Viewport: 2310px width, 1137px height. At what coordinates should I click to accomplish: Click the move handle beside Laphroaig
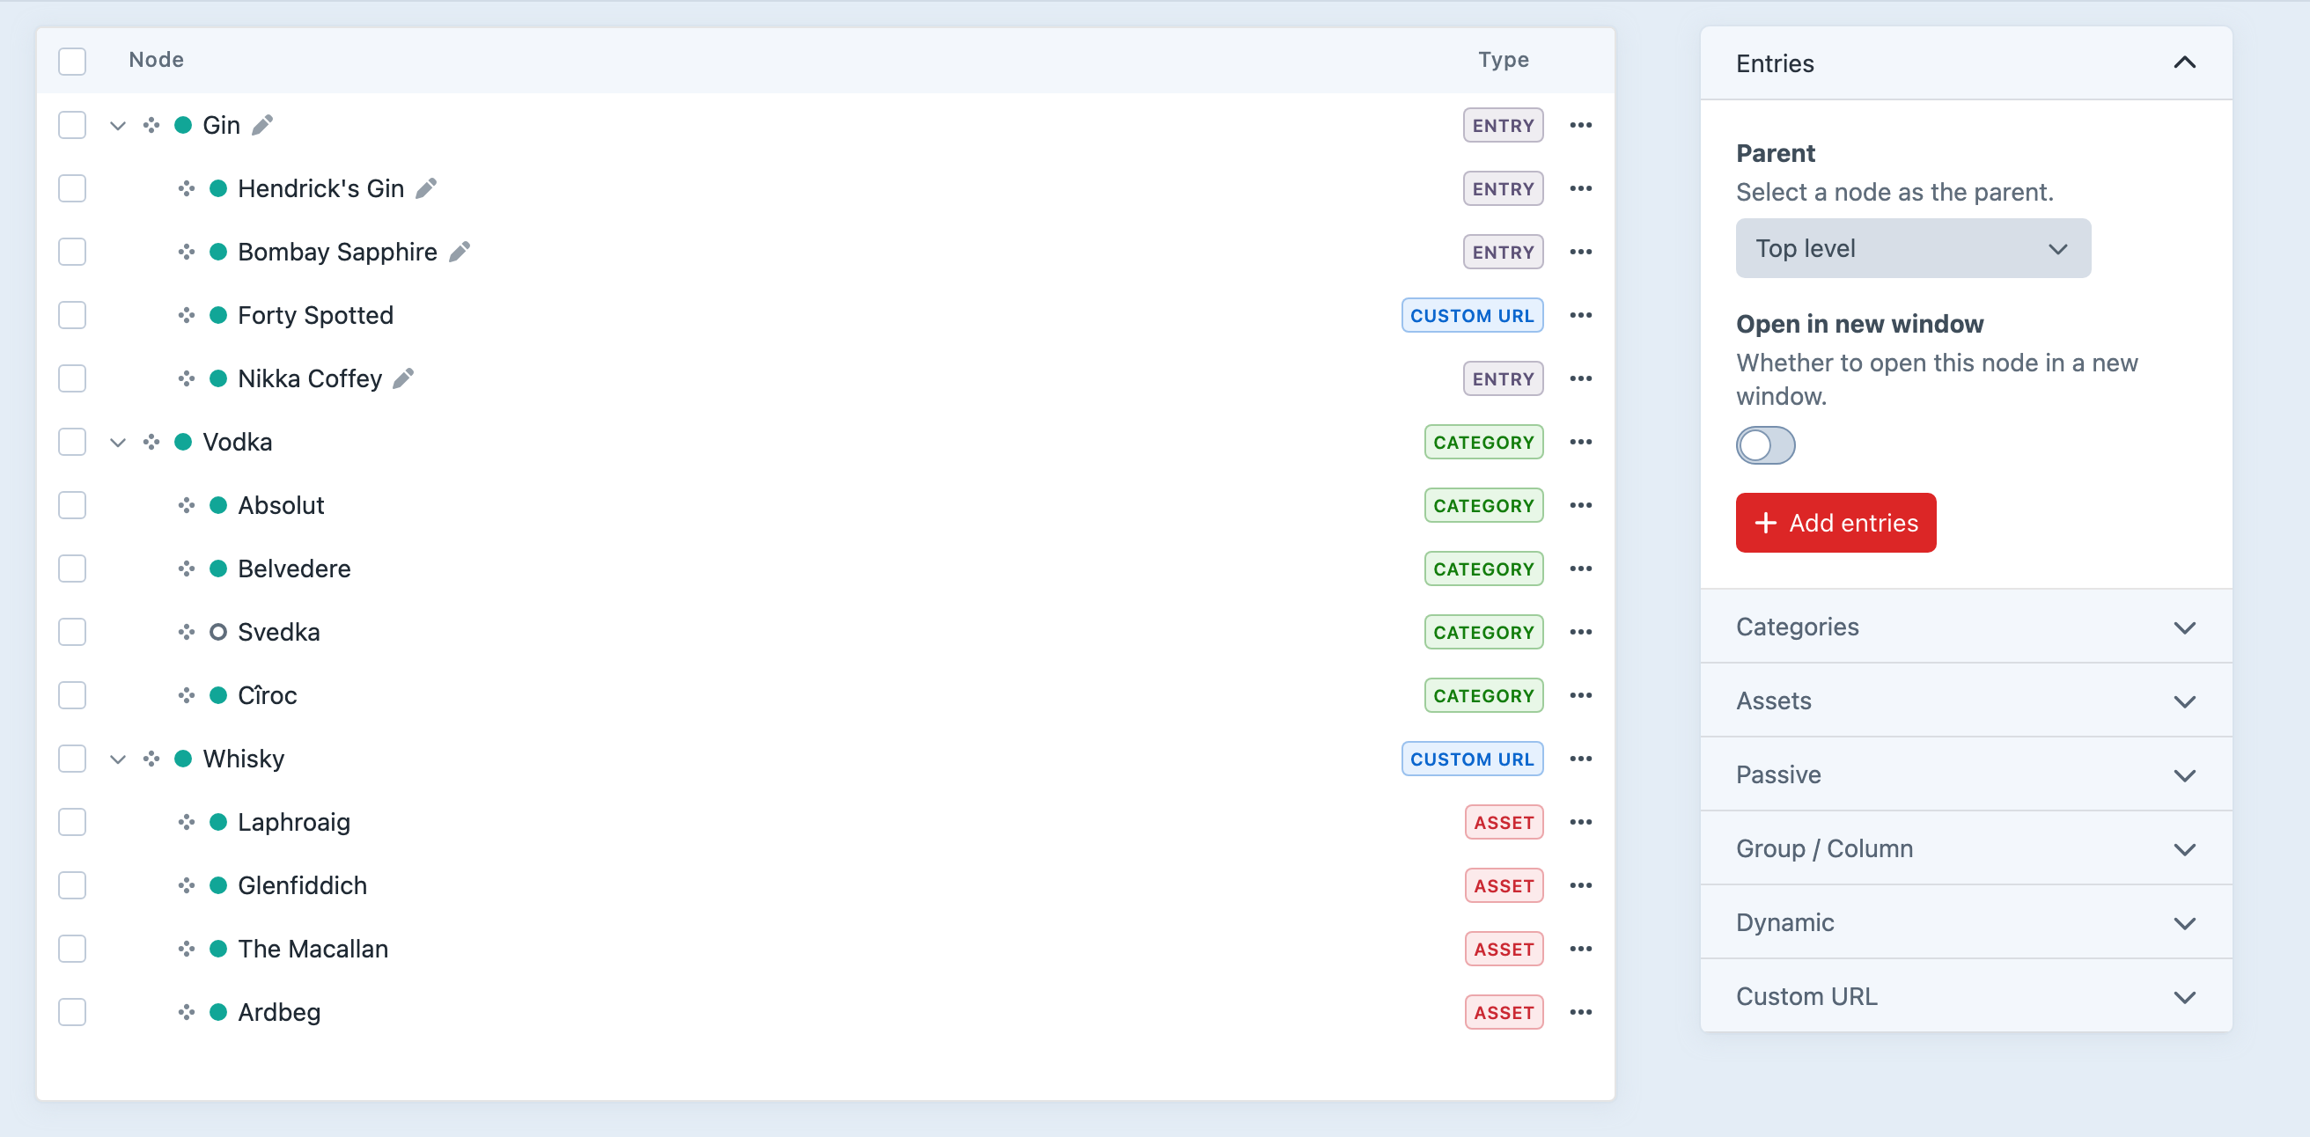(x=187, y=822)
